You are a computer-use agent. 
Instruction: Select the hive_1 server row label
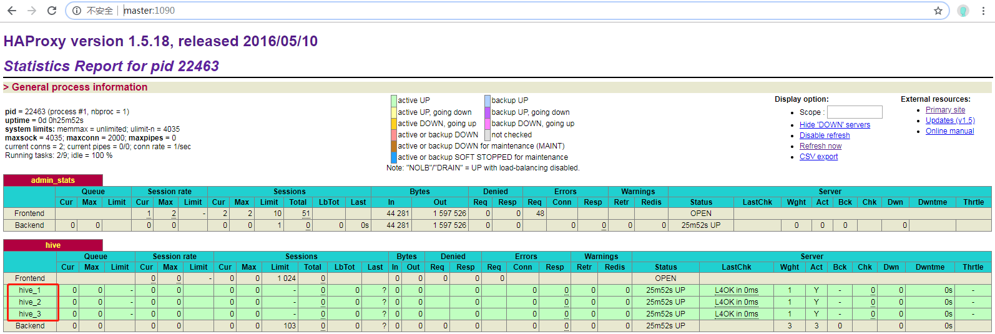(29, 290)
